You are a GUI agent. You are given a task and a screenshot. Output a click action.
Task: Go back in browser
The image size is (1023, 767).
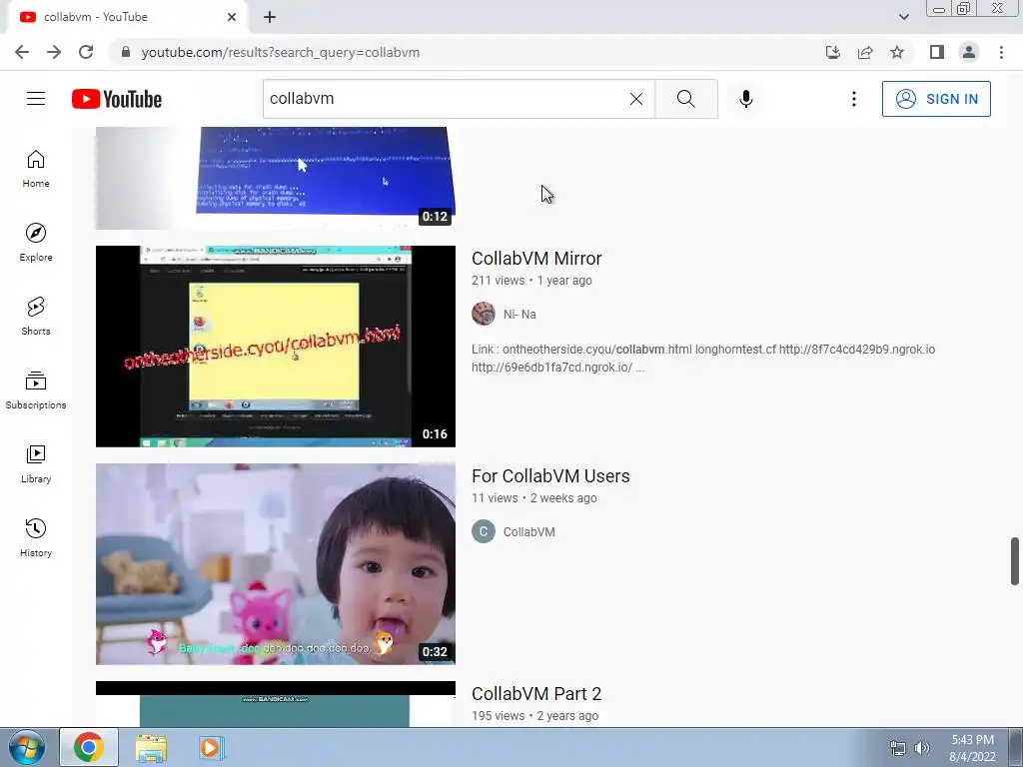(x=22, y=52)
